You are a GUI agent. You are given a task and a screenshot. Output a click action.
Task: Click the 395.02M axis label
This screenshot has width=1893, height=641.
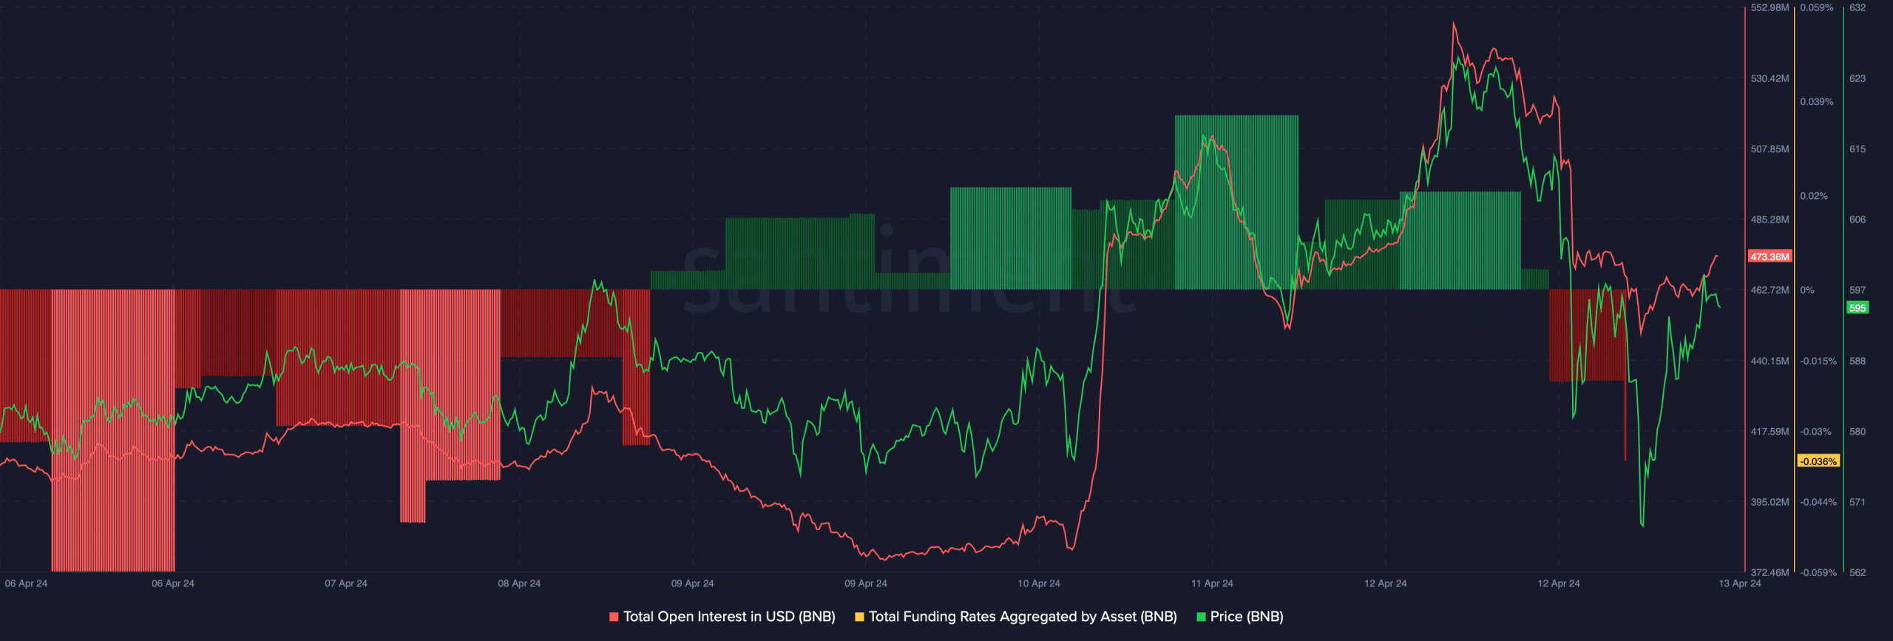point(1770,502)
